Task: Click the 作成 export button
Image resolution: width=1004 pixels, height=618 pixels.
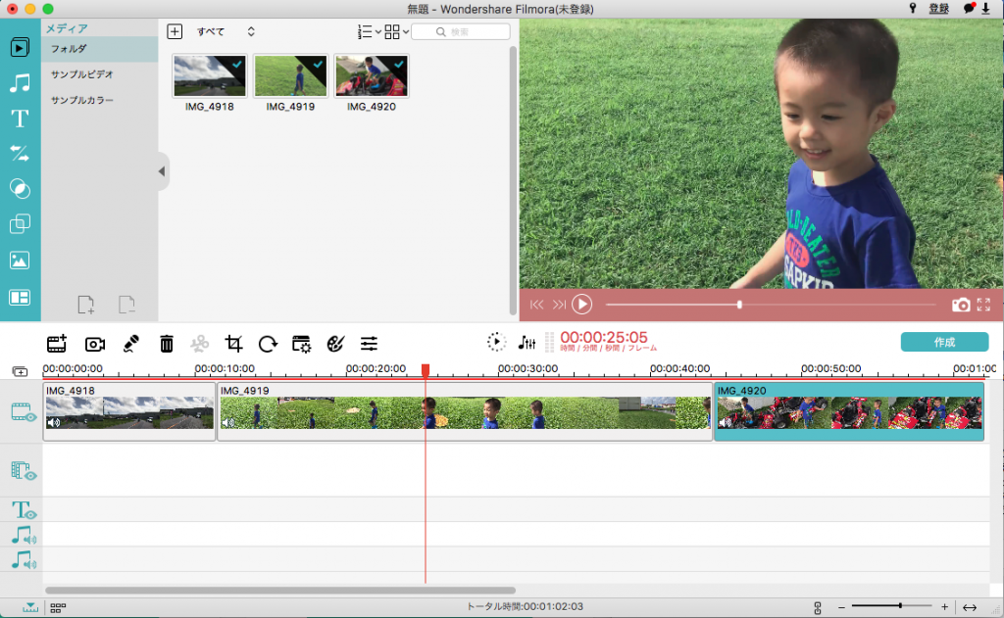Action: [944, 342]
